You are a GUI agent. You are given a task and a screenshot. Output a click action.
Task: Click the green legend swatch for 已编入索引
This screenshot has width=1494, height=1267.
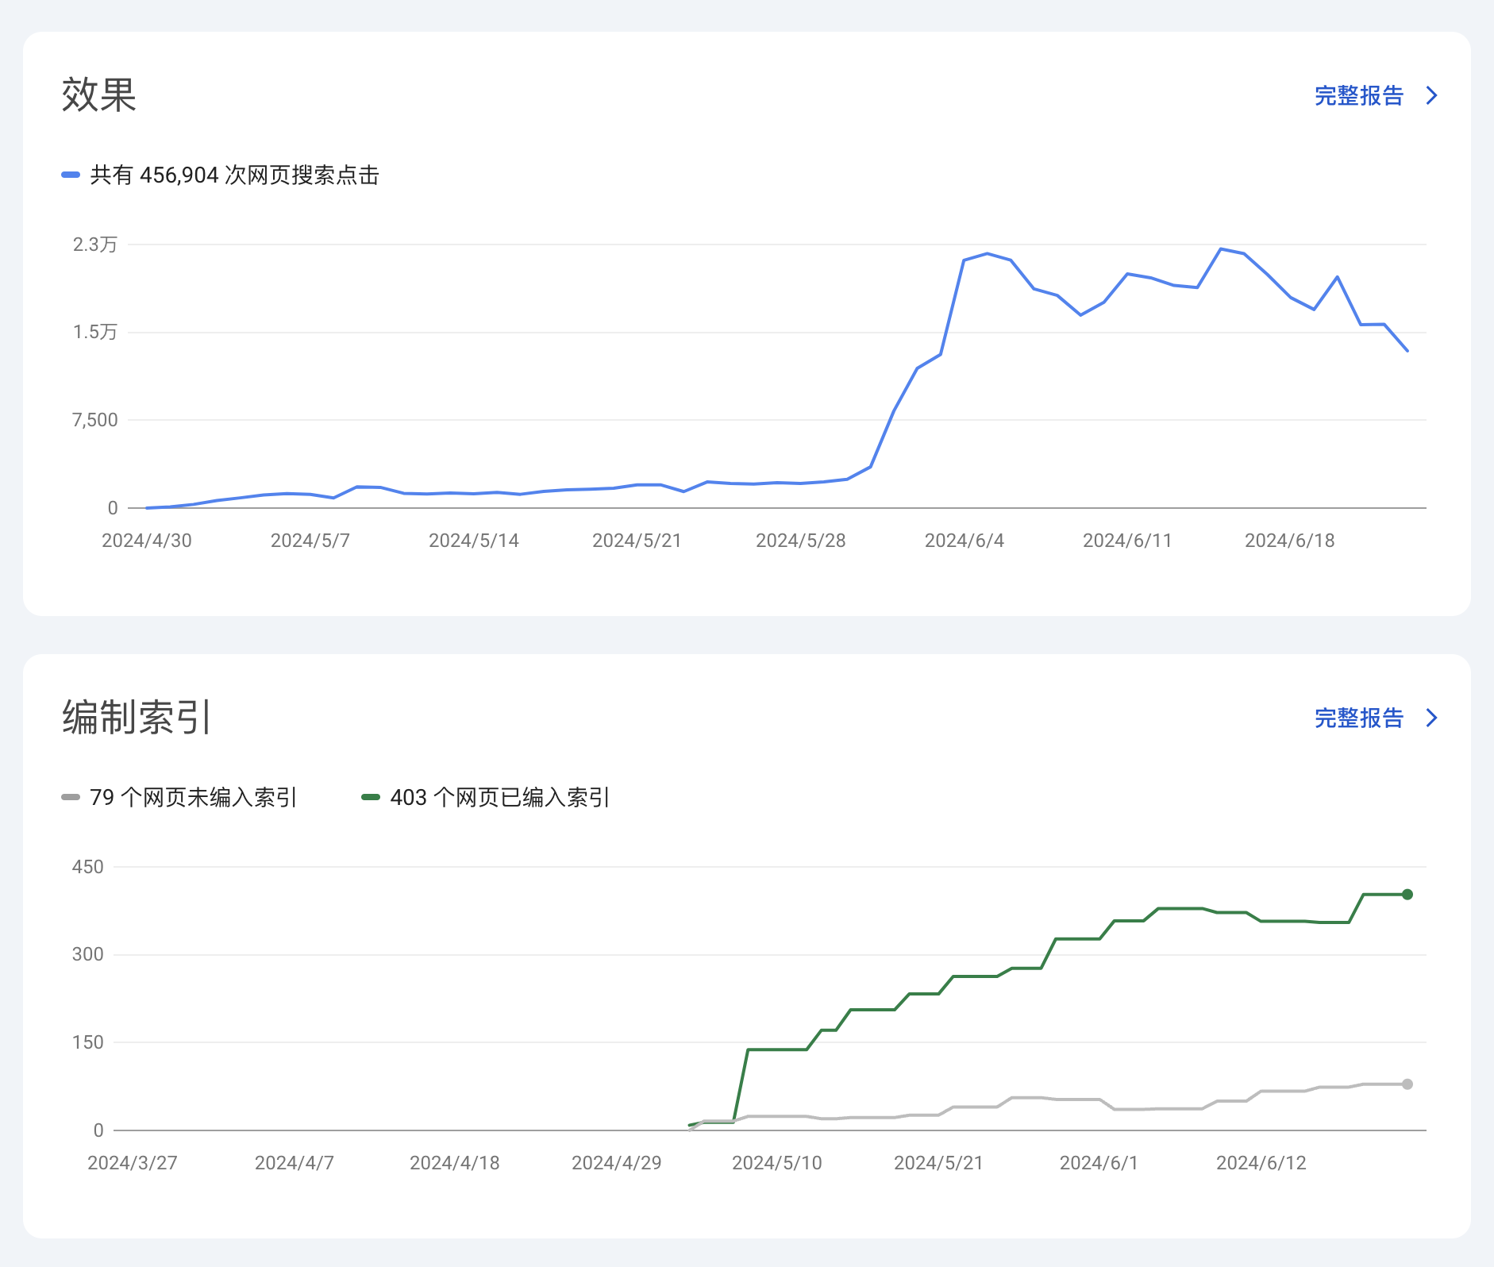(x=371, y=797)
